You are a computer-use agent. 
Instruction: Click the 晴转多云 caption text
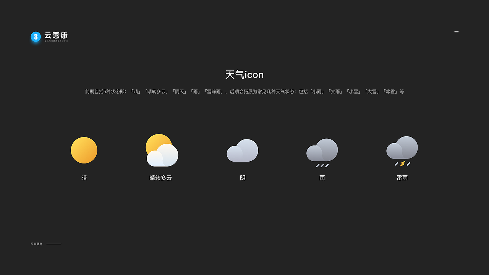coord(162,178)
